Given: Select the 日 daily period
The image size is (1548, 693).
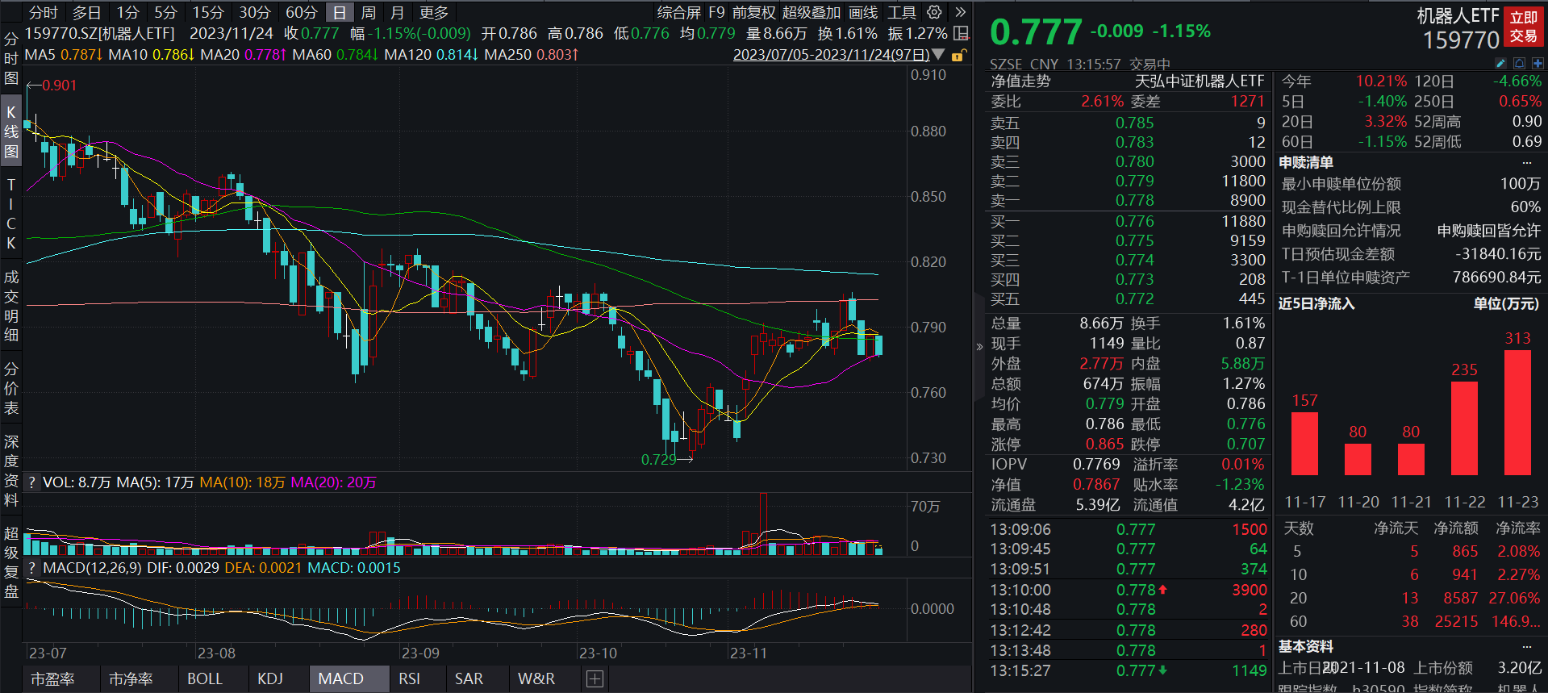Looking at the screenshot, I should click(340, 12).
